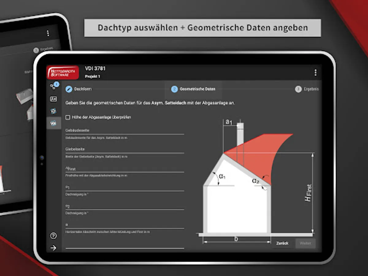
Task: Jump to the Ergebnis step
Action: point(307,89)
